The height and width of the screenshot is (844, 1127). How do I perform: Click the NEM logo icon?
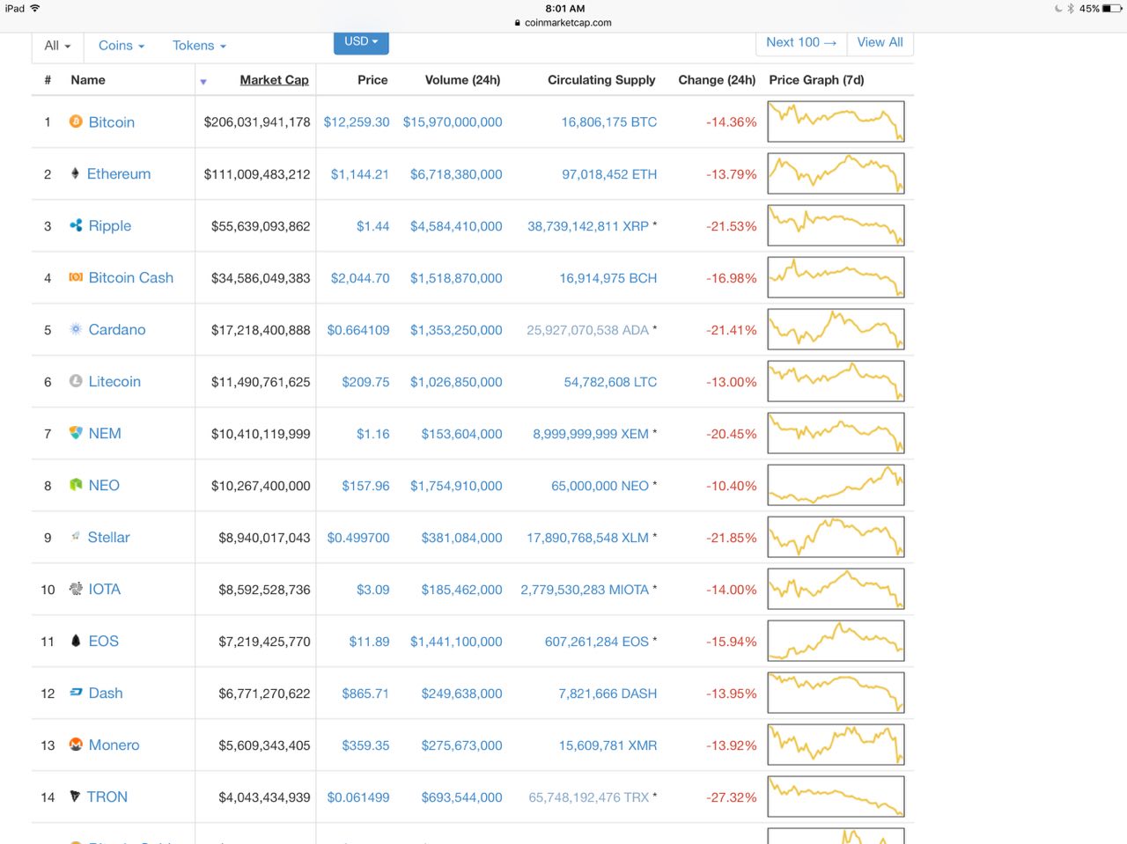click(76, 433)
